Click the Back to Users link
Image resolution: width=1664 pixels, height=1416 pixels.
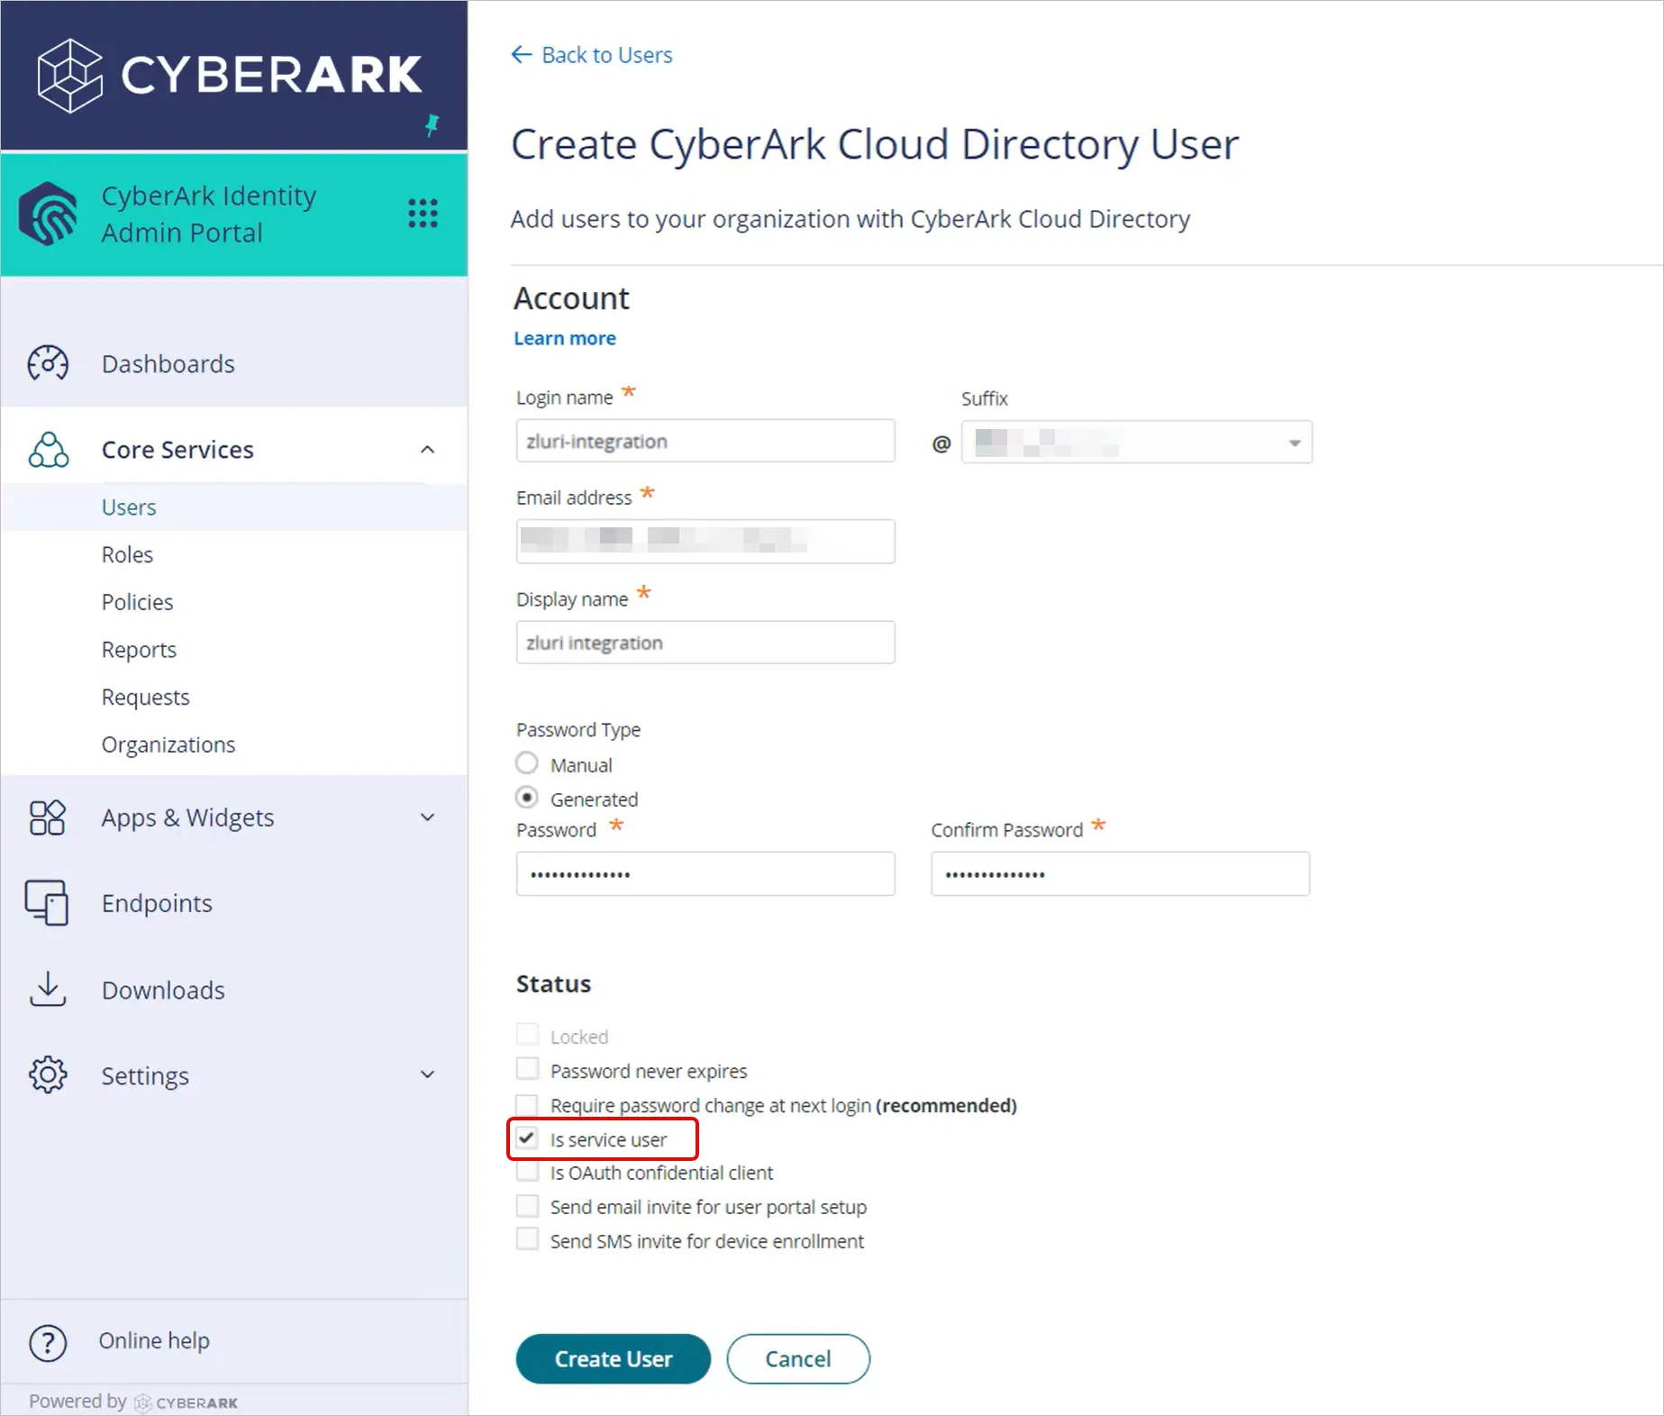point(606,55)
